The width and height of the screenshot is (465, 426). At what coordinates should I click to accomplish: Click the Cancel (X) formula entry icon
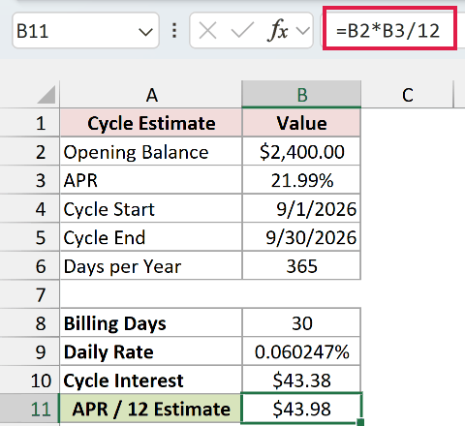tap(207, 31)
